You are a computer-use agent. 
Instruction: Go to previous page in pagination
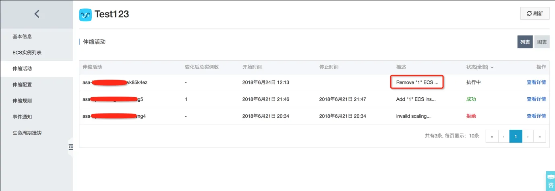click(x=504, y=136)
